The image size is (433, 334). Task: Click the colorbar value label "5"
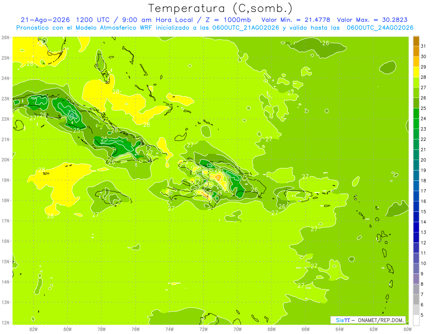(422, 315)
